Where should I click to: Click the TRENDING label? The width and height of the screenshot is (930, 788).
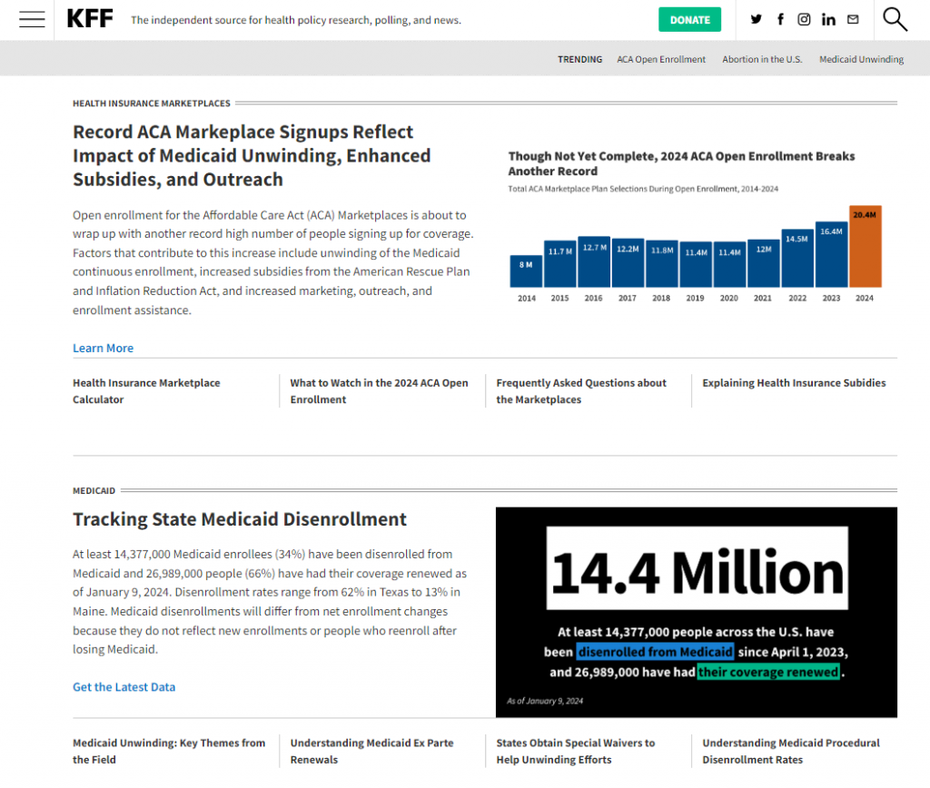[x=579, y=59]
